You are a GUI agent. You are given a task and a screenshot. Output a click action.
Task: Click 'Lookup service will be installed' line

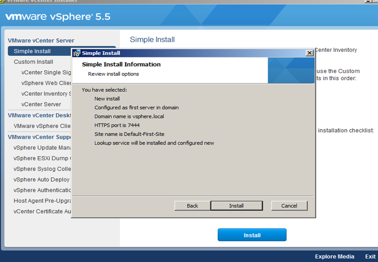[154, 143]
